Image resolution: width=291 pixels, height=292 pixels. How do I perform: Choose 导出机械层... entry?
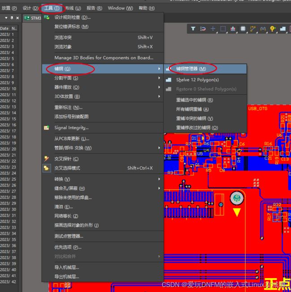[x=103, y=277]
